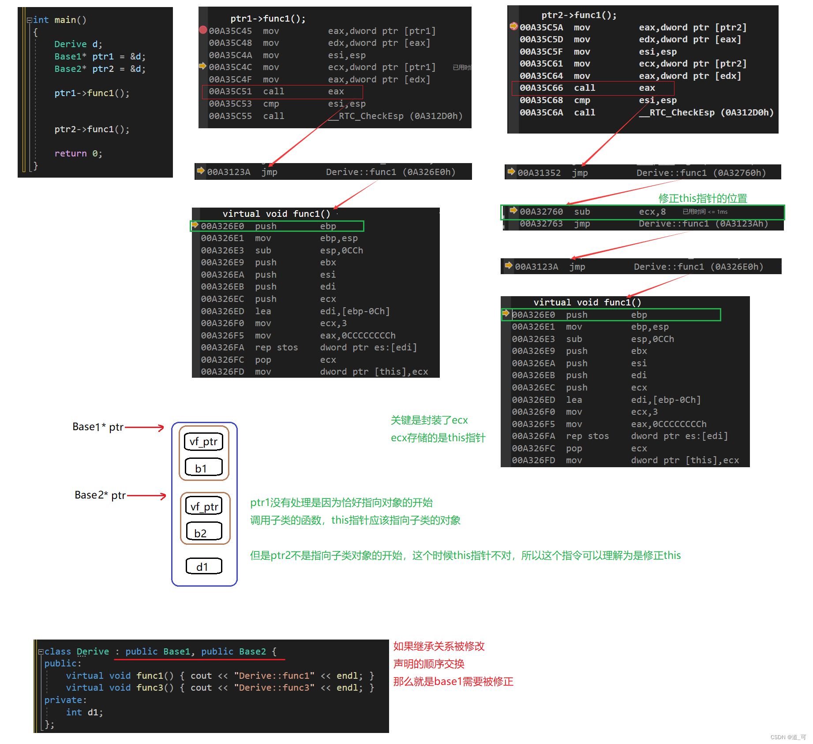Image resolution: width=813 pixels, height=744 pixels.
Task: Click 'ptr1->func1();' in the main() source
Action: 92,93
